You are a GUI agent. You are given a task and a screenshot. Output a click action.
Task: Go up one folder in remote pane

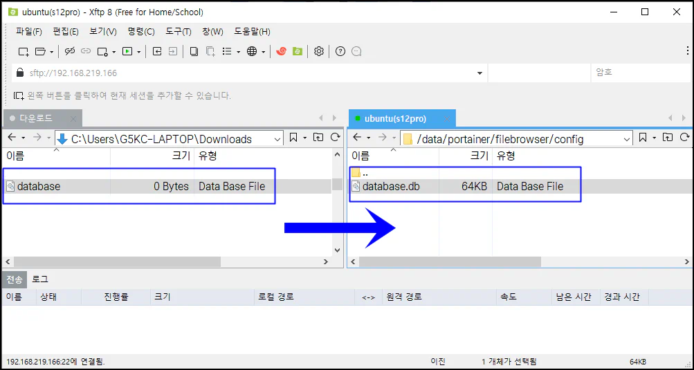(668, 138)
